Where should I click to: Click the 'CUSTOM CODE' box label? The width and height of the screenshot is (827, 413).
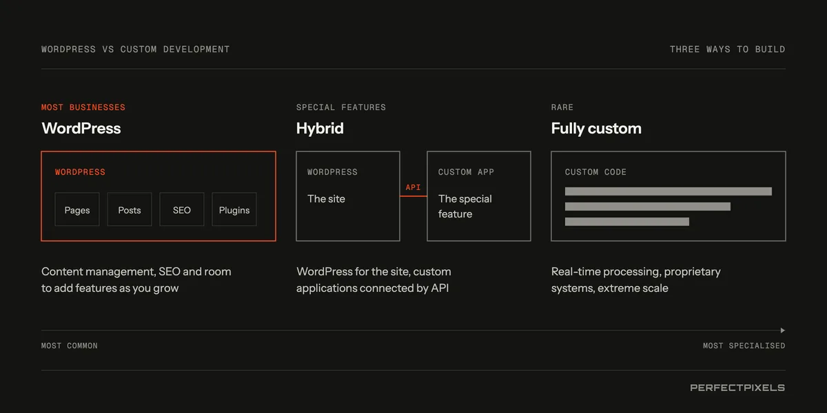(595, 172)
